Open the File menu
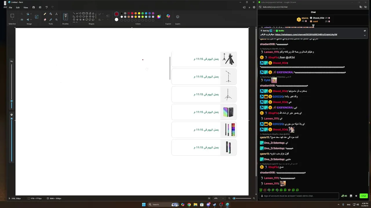Screen dimensions: 371x208 (x=10, y=8)
